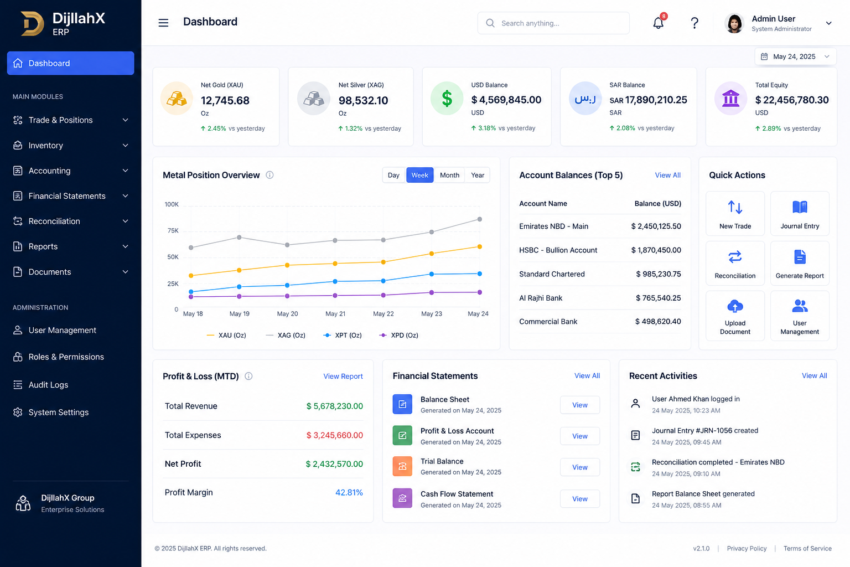
Task: Expand the Documents module
Action: [71, 272]
